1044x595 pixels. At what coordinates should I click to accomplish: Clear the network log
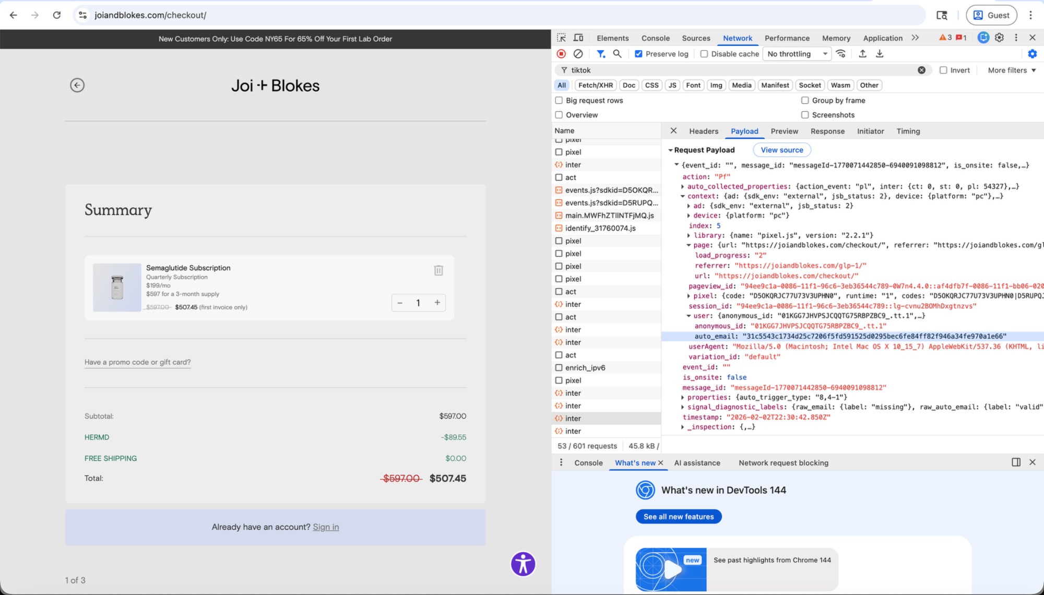(577, 54)
